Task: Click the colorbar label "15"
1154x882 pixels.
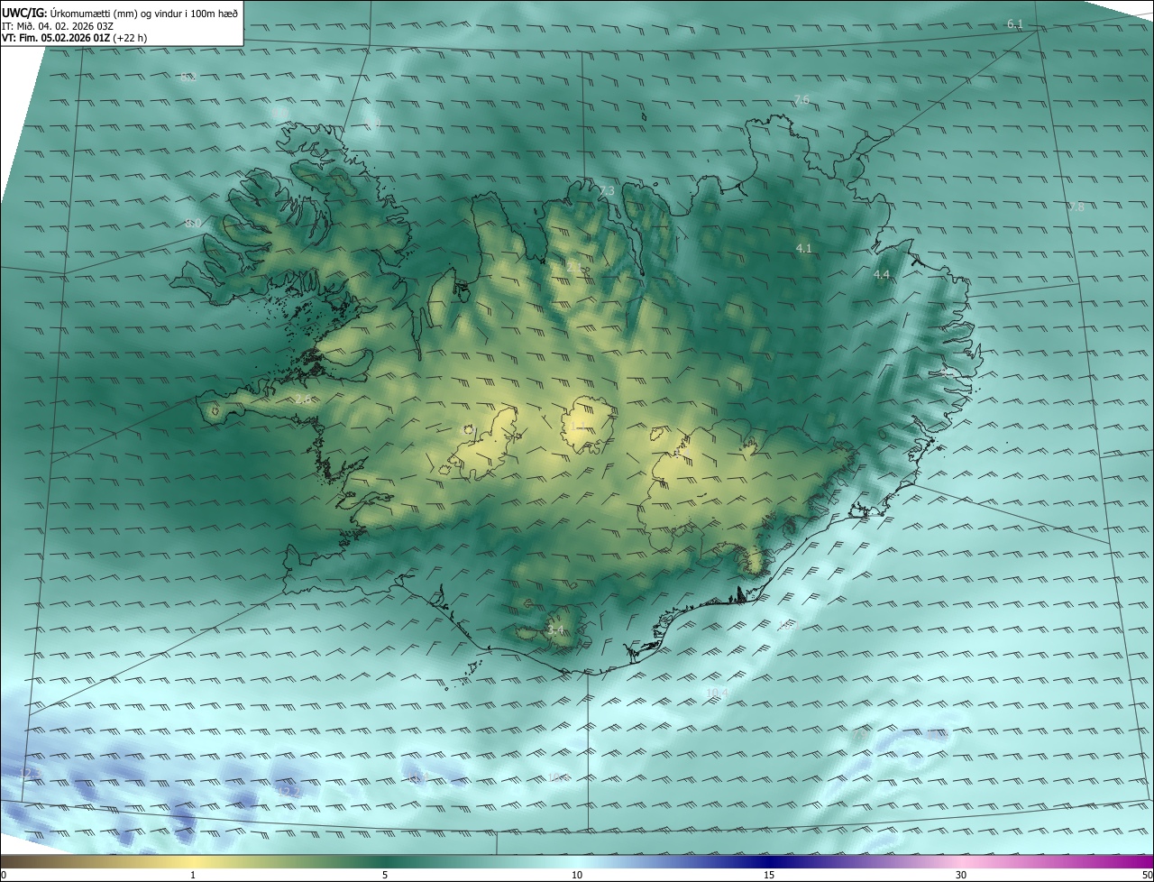Action: point(769,875)
